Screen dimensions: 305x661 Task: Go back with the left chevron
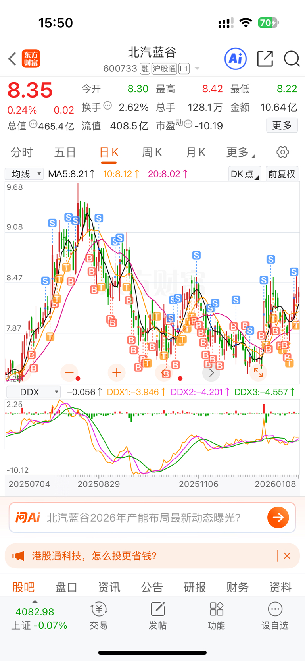coord(12,59)
